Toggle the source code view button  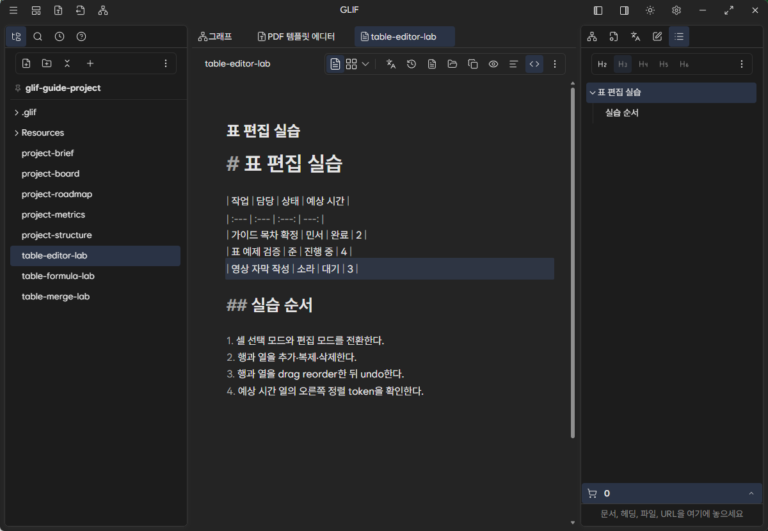point(534,64)
